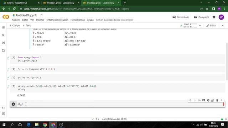
Task: Open the Archivo menu
Action: (16, 20)
